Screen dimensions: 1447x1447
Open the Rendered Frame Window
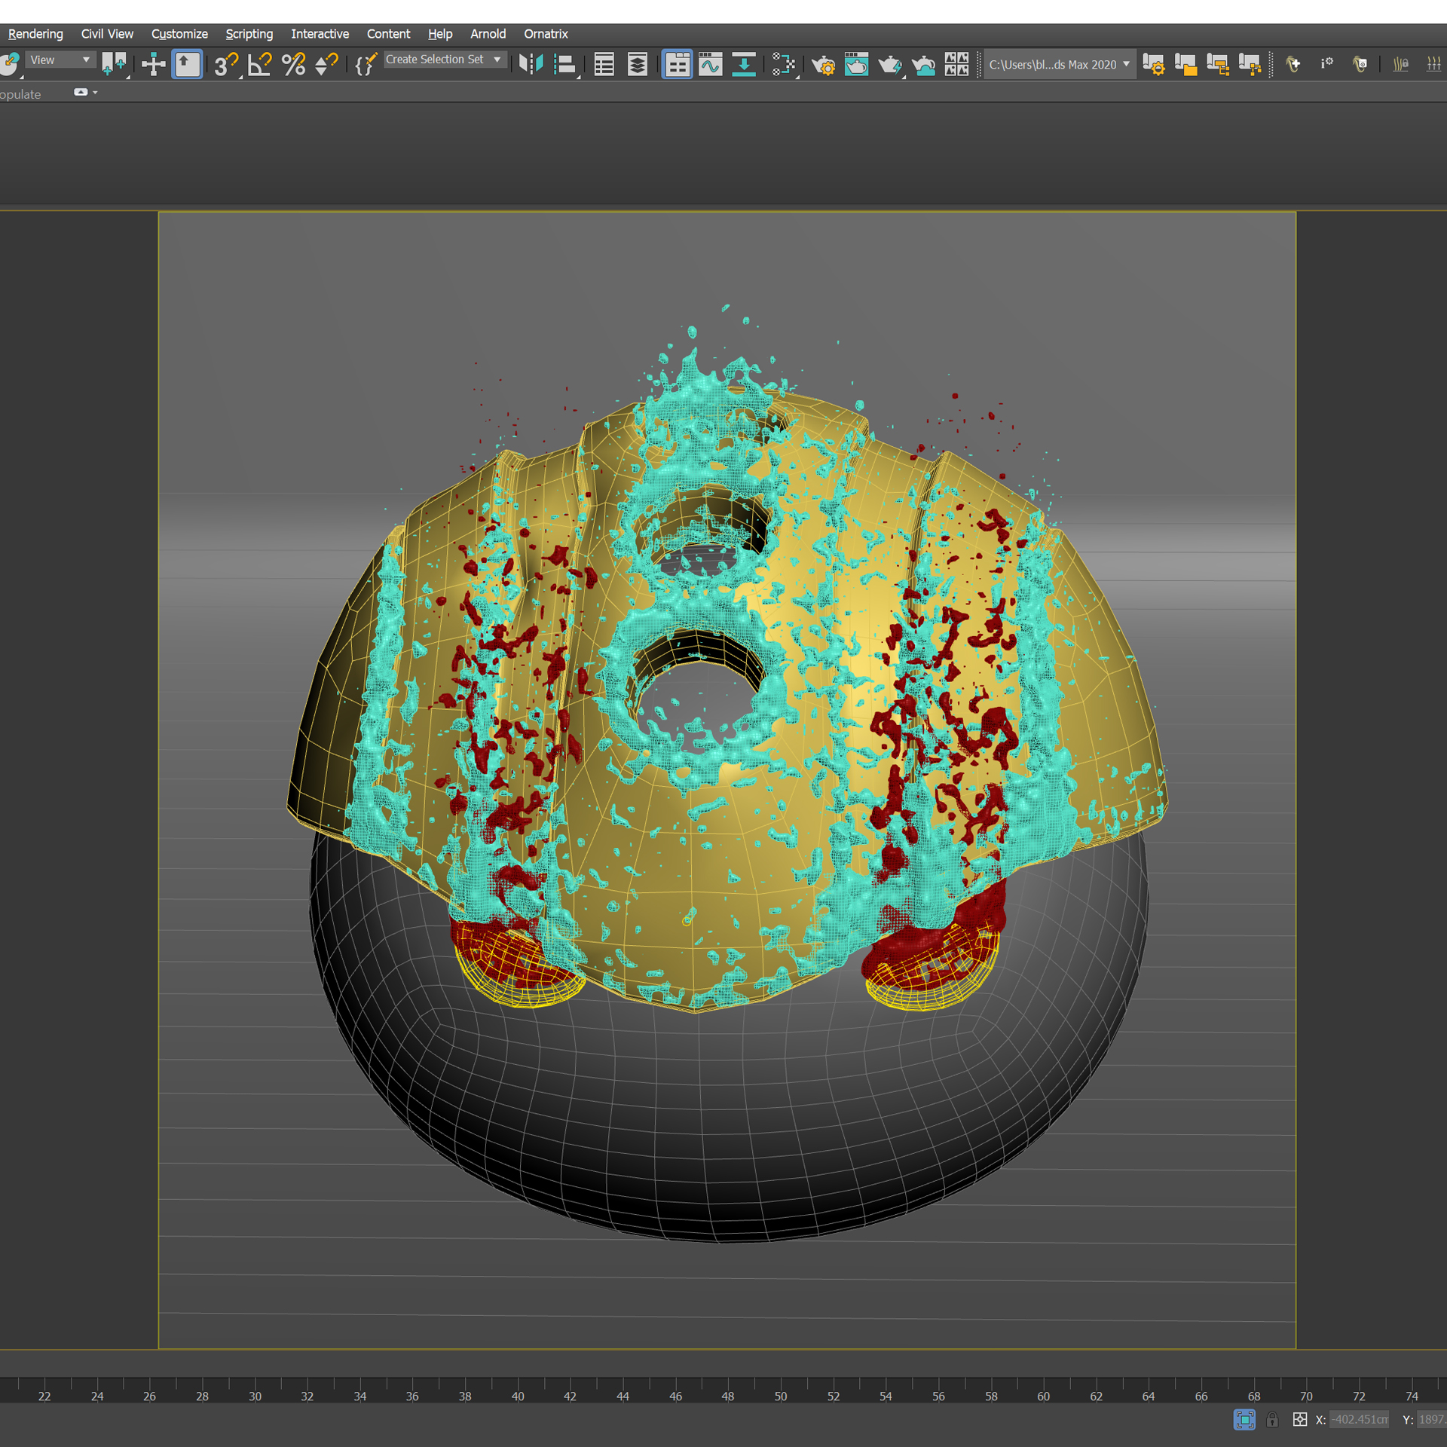click(x=856, y=64)
